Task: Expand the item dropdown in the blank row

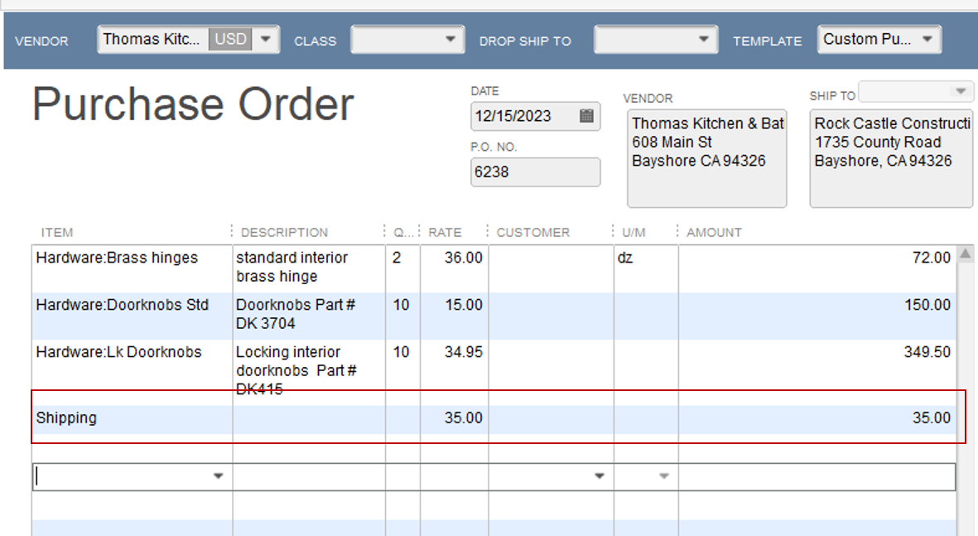Action: (219, 476)
